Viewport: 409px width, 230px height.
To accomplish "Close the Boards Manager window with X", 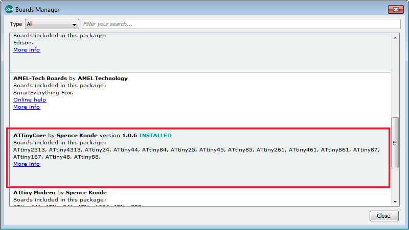I will (395, 9).
